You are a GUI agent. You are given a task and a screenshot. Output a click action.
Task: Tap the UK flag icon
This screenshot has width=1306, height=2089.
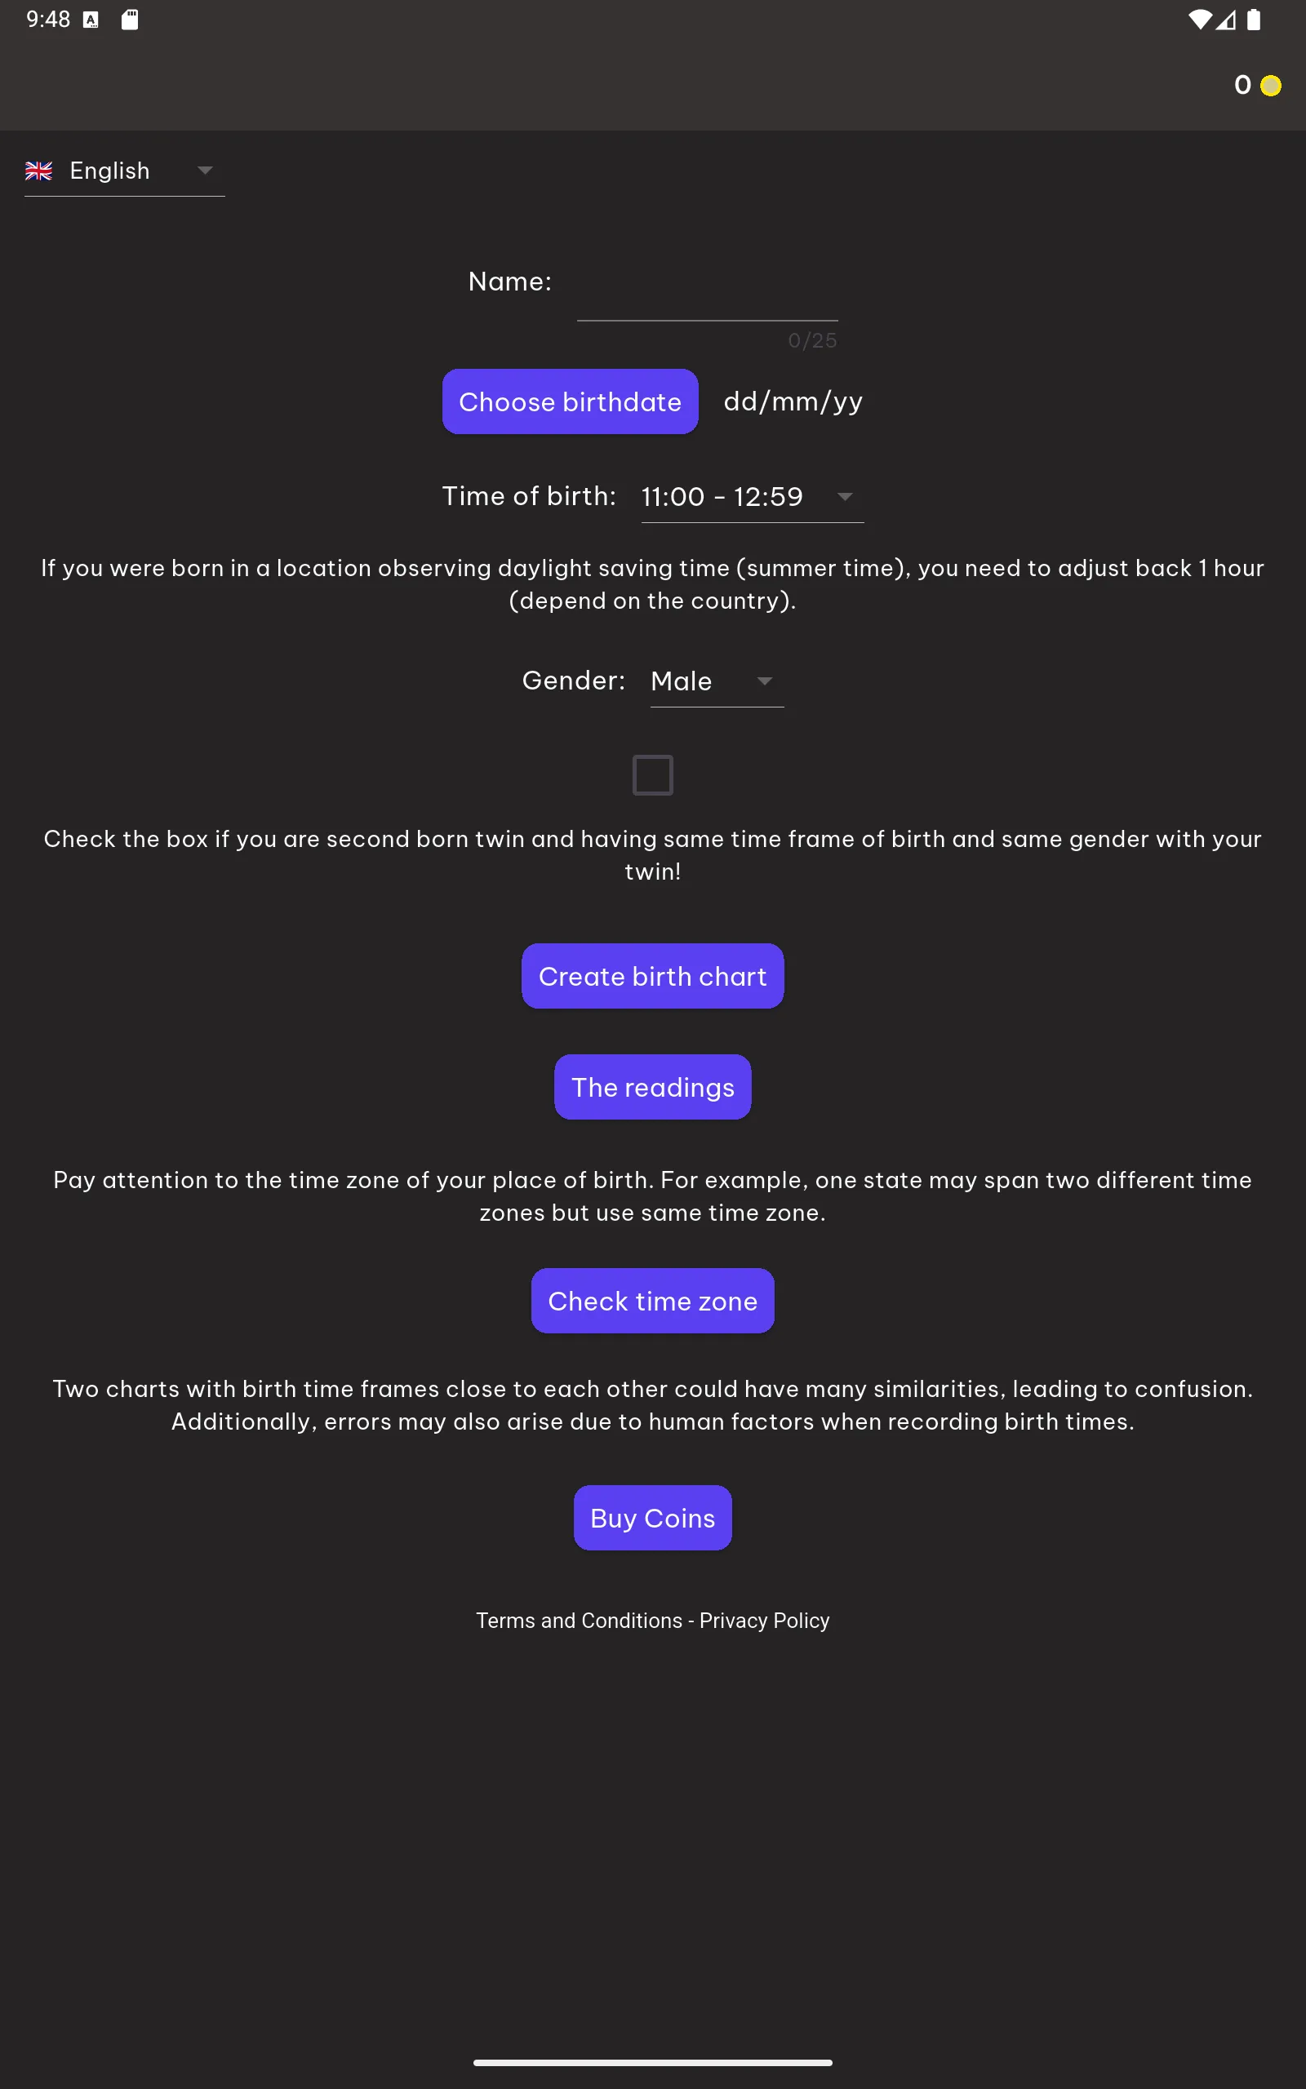39,171
